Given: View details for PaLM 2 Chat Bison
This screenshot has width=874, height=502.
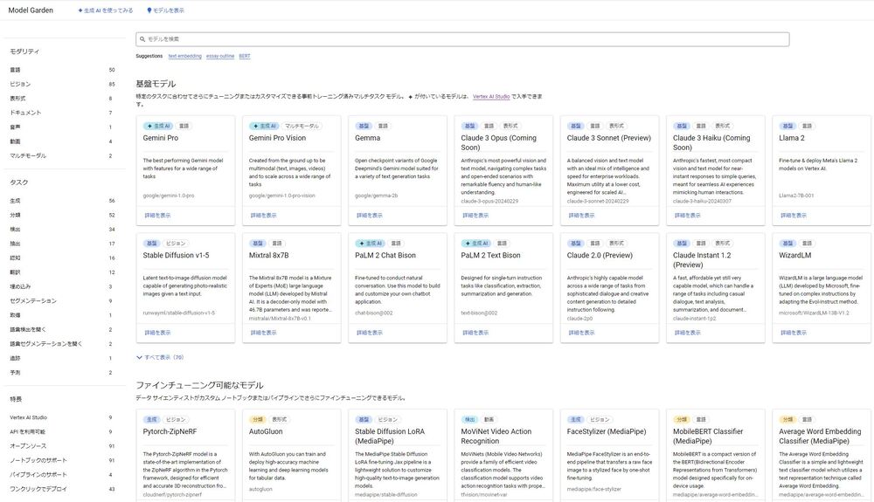Looking at the screenshot, I should coord(370,333).
